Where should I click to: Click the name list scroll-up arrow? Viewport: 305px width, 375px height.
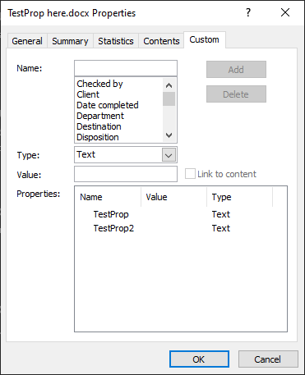tap(169, 85)
